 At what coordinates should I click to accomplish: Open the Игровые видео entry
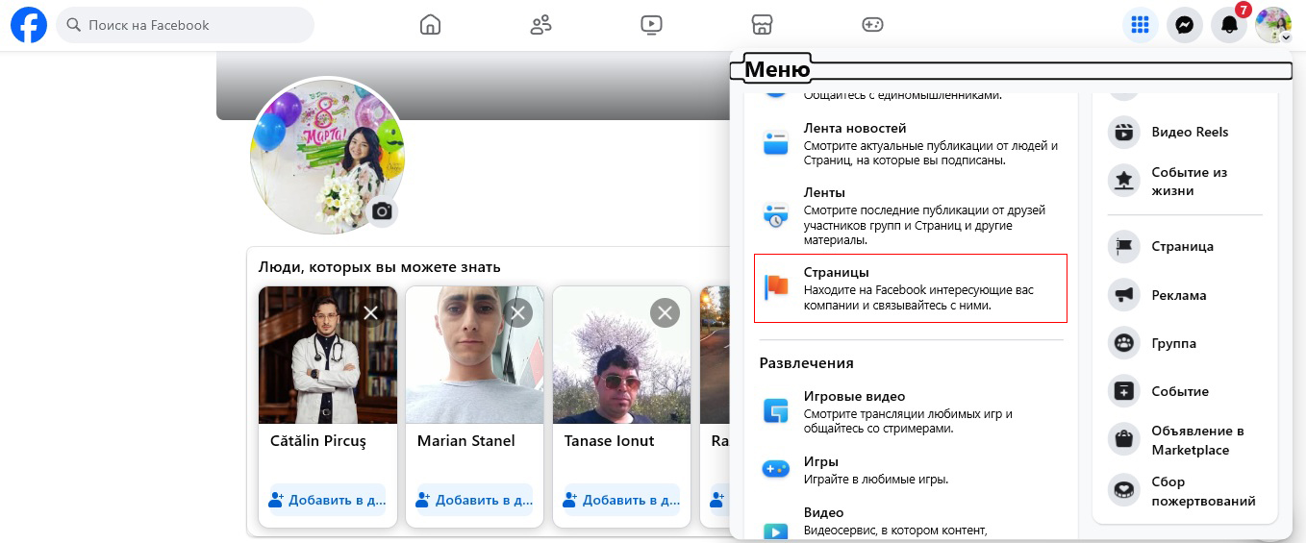911,412
